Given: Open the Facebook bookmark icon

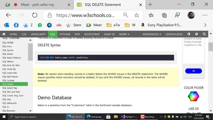Looking at the screenshot, I should click(16, 25).
